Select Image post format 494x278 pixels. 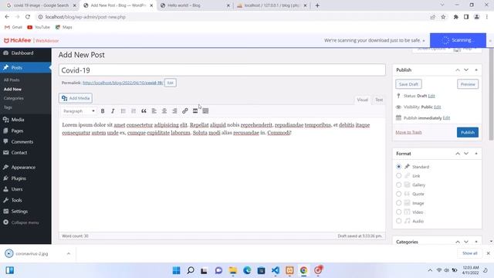tap(398, 203)
